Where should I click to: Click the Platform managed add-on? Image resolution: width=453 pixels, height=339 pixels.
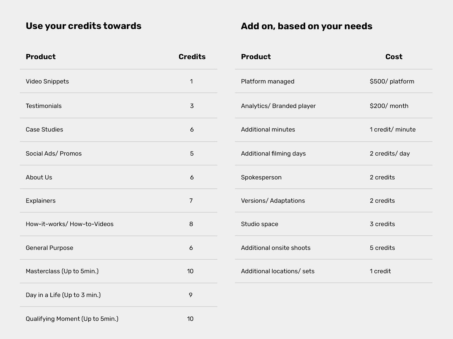tap(267, 81)
